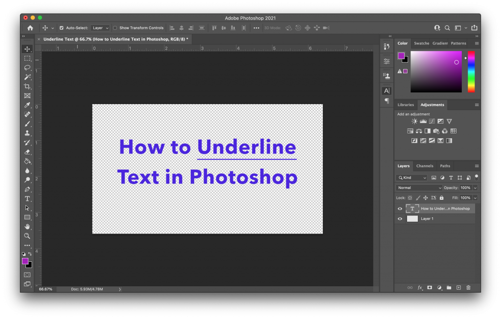Open the Normal blend mode dropdown

click(x=419, y=188)
